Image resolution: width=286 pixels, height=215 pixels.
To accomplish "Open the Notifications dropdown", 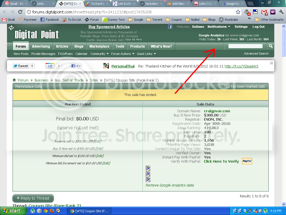I will 219,27.
